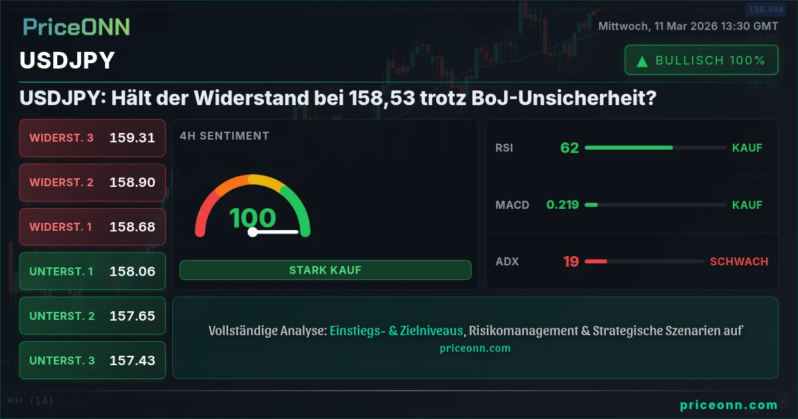Click the green bullish triangle icon

pyautogui.click(x=642, y=61)
